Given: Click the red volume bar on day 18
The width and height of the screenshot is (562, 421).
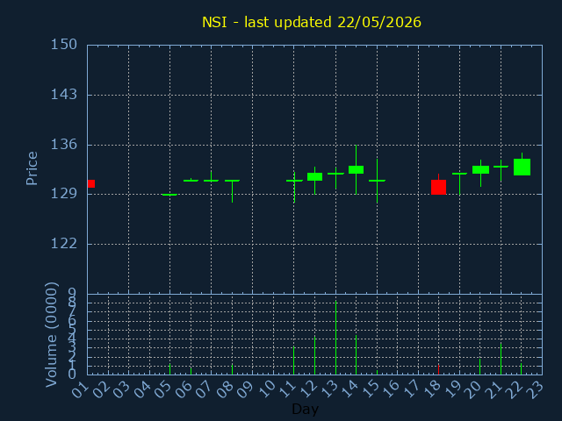Looking at the screenshot, I should [438, 370].
